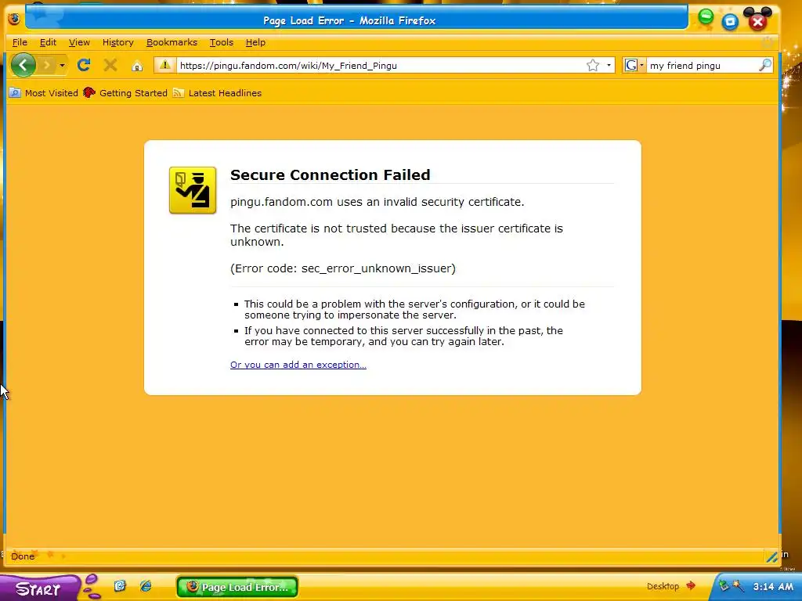This screenshot has height=601, width=802.
Task: Open the Most Visited bookmarks folder
Action: pyautogui.click(x=44, y=93)
